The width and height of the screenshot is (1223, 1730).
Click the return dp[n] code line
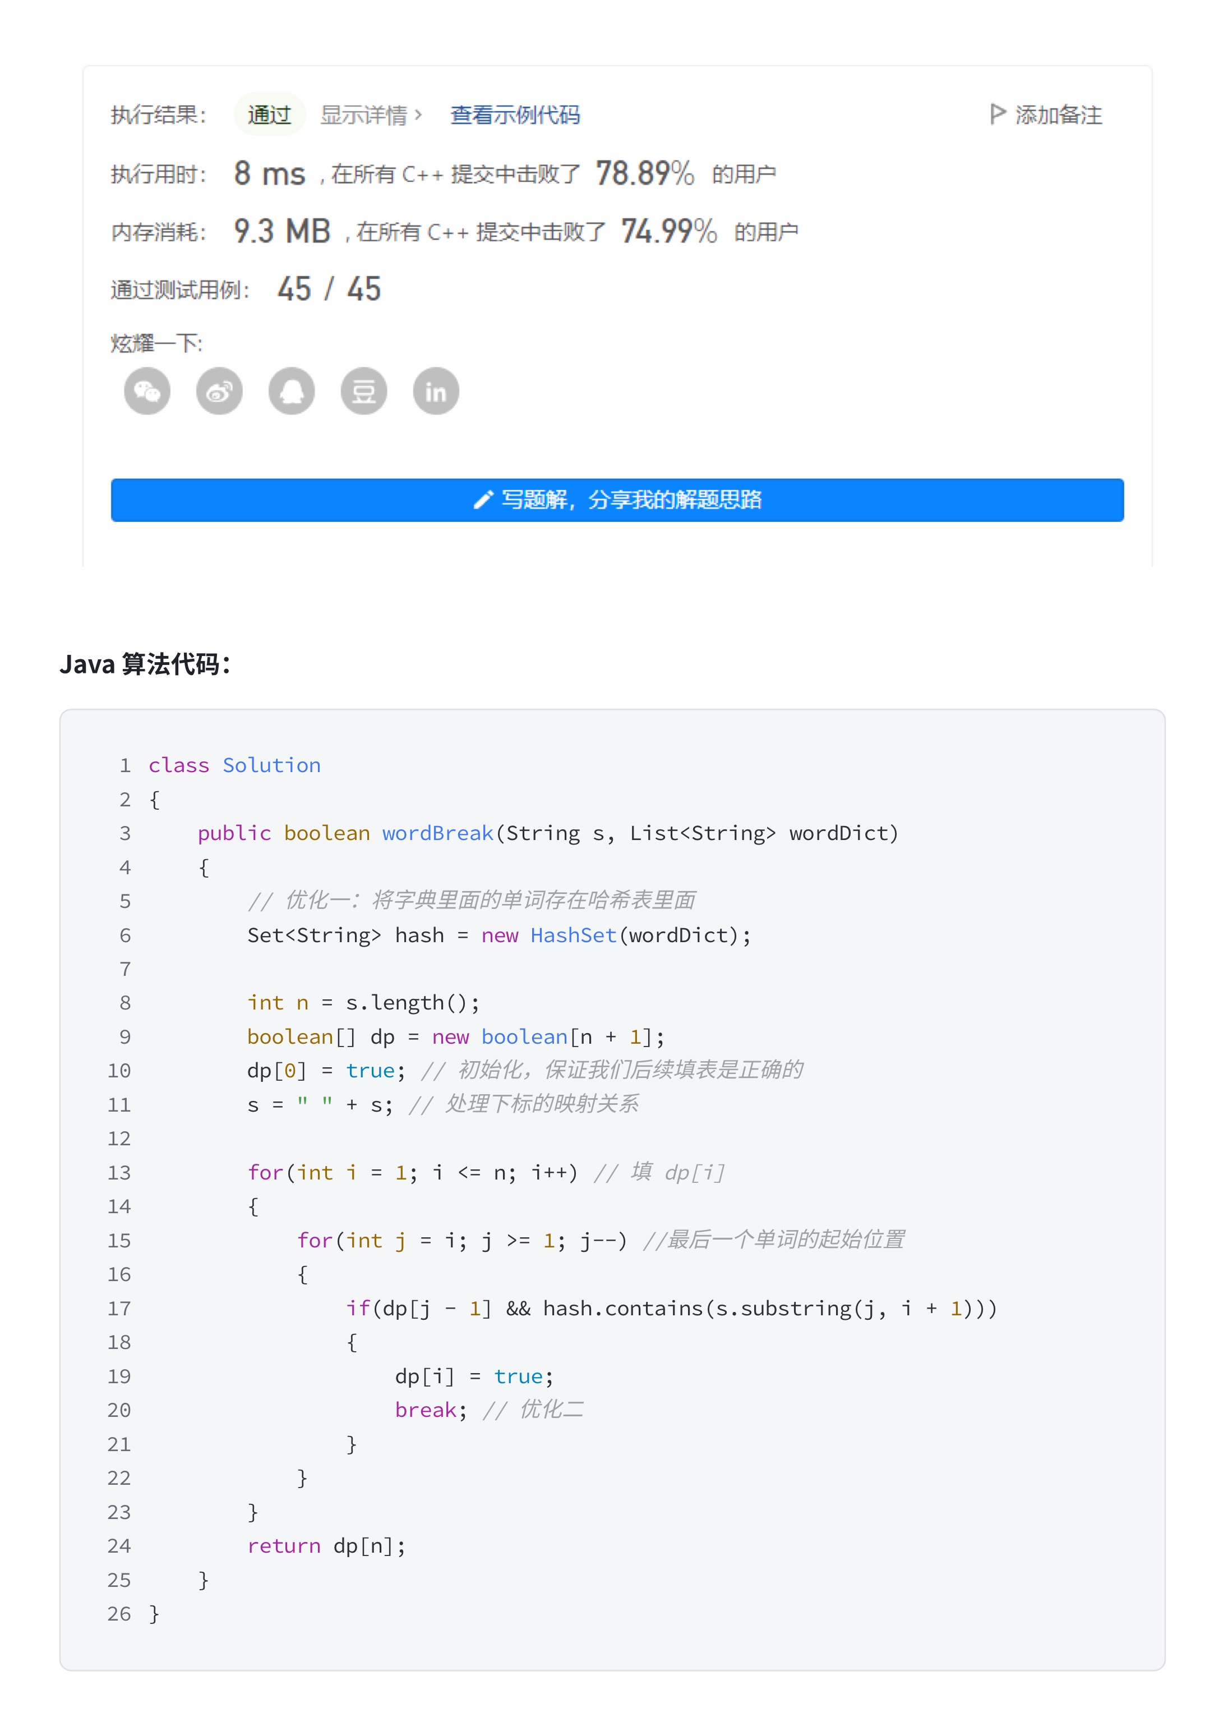[x=326, y=1545]
